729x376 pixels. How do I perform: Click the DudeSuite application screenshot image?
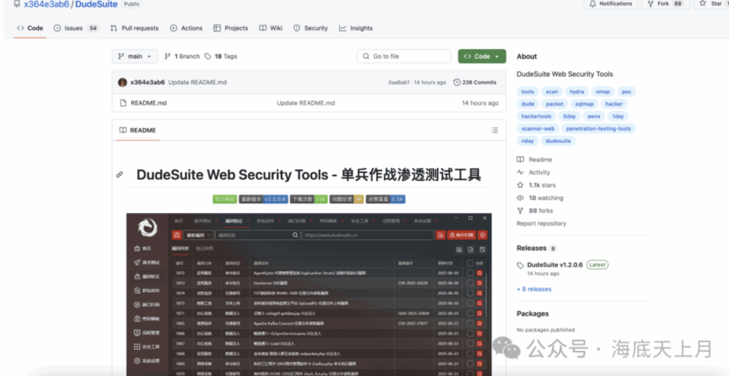pyautogui.click(x=308, y=292)
